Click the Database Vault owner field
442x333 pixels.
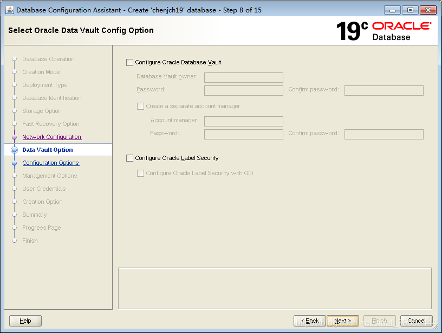point(244,78)
